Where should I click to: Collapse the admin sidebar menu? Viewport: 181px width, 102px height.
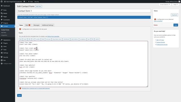7,63
